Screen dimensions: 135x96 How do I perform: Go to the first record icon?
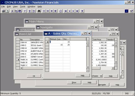66,11
